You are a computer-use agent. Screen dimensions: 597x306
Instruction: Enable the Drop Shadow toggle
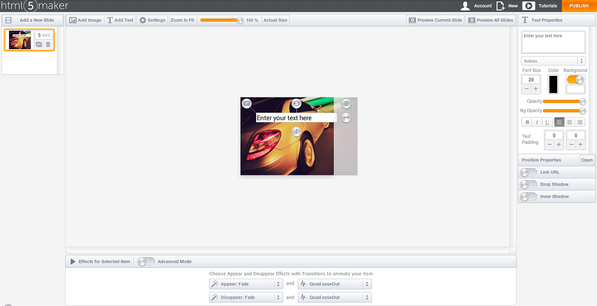click(529, 184)
